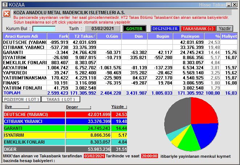This screenshot has height=165, width=240.
Task: Minimize the KOZAA window
Action: coord(229,5)
